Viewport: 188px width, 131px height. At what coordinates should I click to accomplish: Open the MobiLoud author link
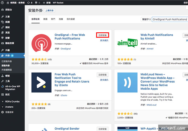point(151,105)
